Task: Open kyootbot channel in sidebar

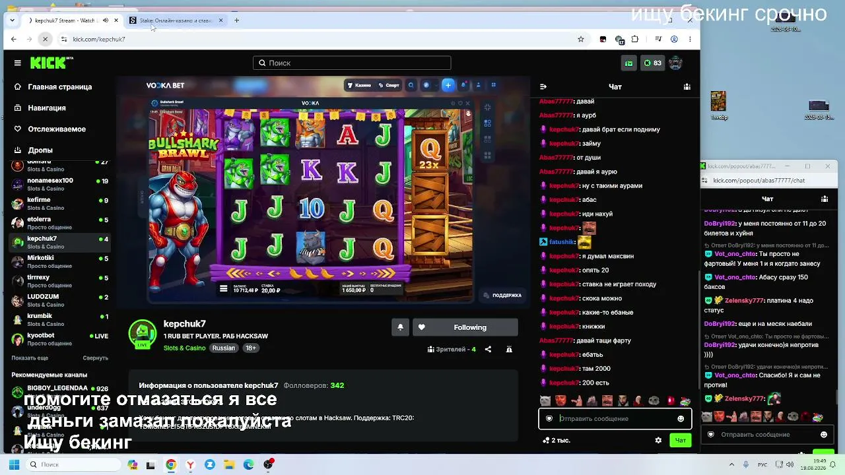Action: 59,339
